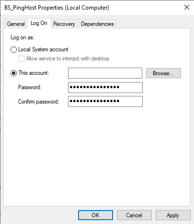Click the Confirm password label text
The width and height of the screenshot is (194, 224).
click(x=38, y=102)
